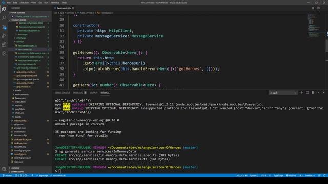Screen dimensions: 328x184
Task: Click HeroService in the breadcrumb
Action: (x=107, y=13)
